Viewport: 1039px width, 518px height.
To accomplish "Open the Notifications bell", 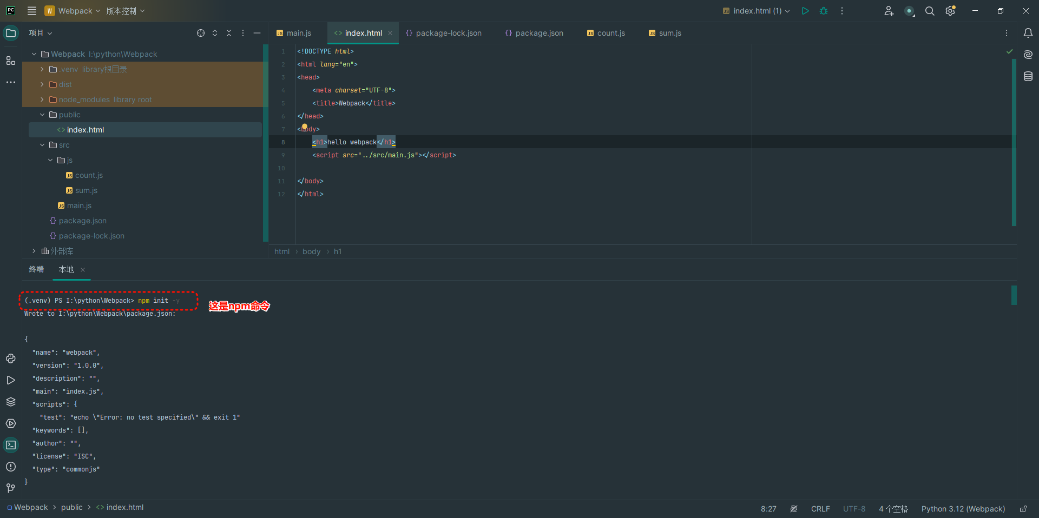I will click(1028, 33).
